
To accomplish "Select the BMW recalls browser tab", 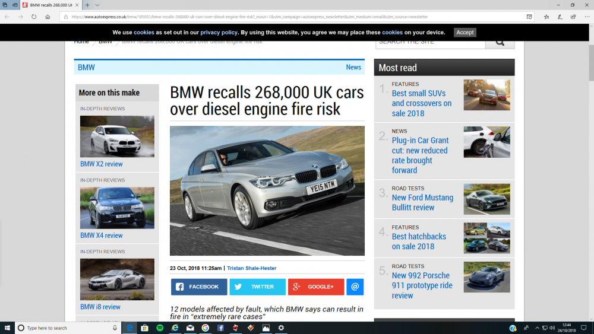I will tap(50, 5).
